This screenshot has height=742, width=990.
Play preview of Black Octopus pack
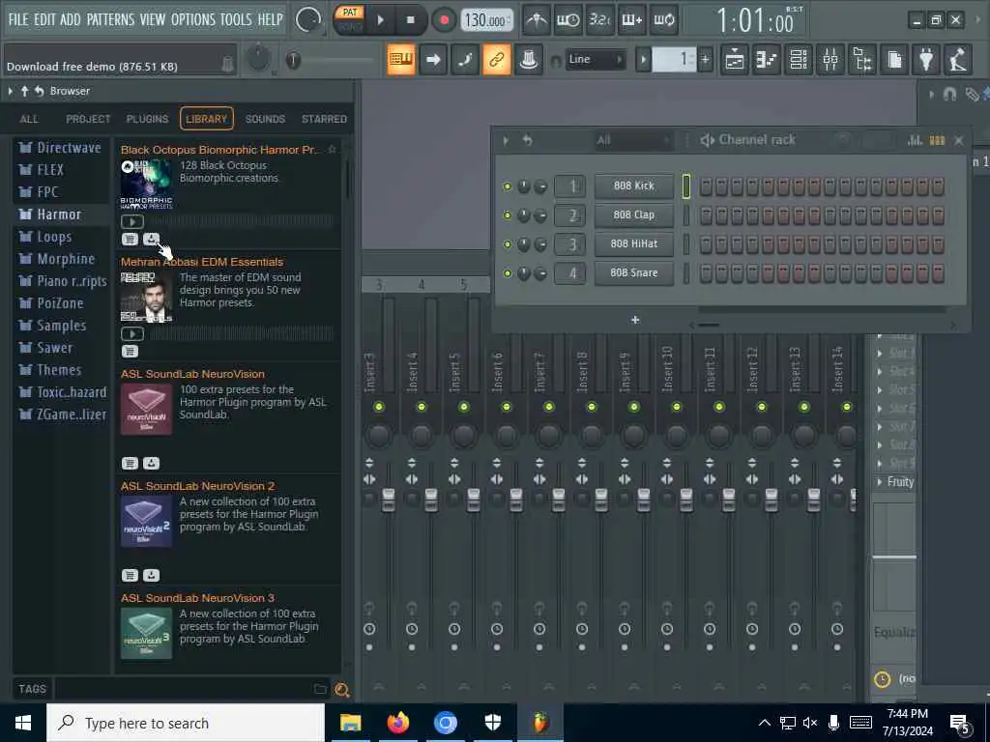point(131,221)
